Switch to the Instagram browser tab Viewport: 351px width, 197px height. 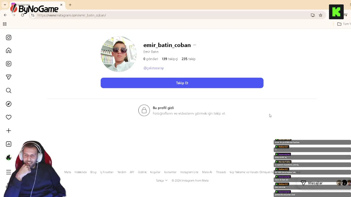[37, 5]
